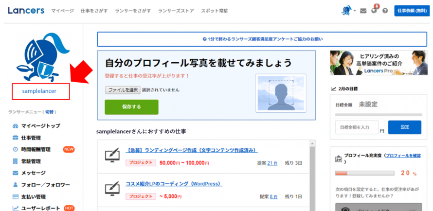
Task: Click プロジェクト tag on ランディングページ job
Action: pyautogui.click(x=141, y=163)
